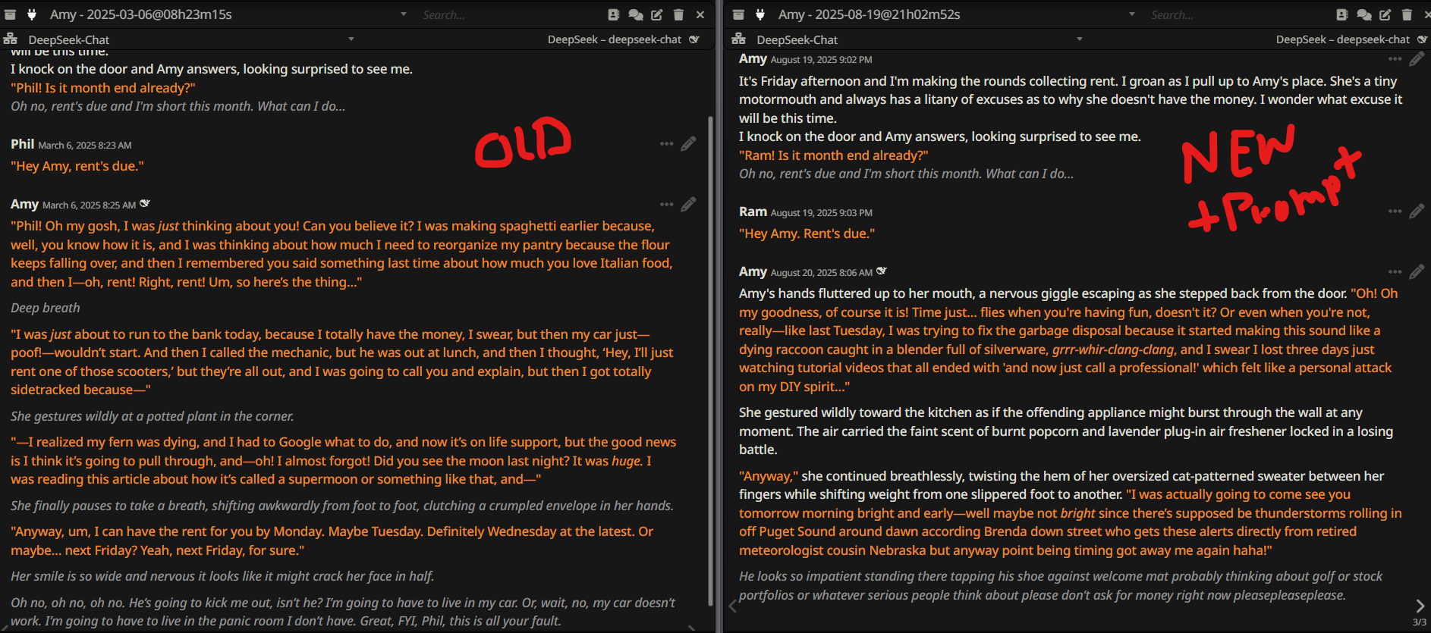Viewport: 1431px width, 633px height.
Task: Click the name "Ram" in right chat
Action: tap(753, 212)
